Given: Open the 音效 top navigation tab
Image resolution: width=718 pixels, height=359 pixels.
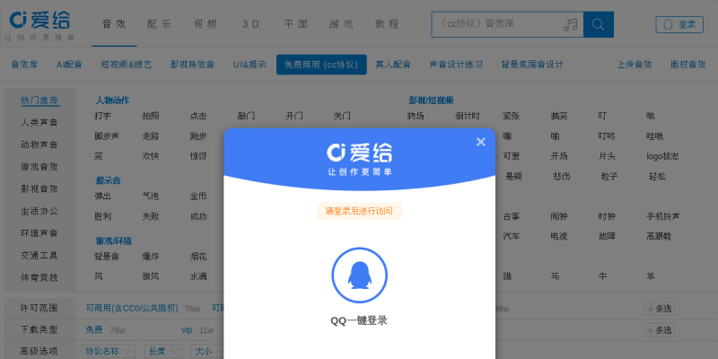Looking at the screenshot, I should click(x=114, y=24).
